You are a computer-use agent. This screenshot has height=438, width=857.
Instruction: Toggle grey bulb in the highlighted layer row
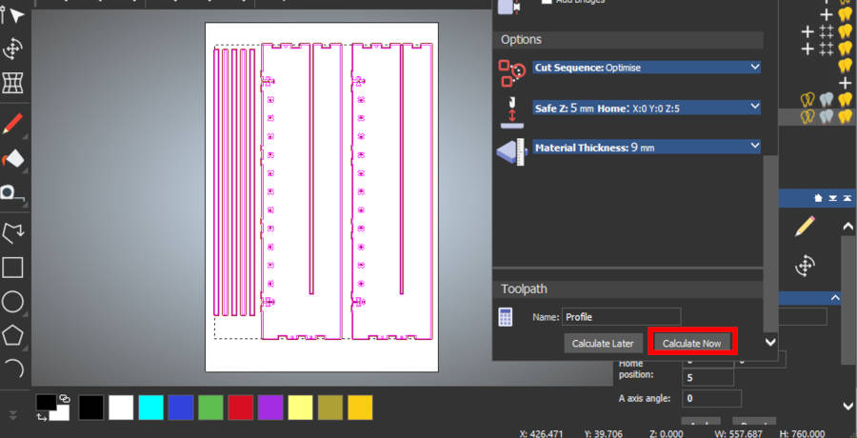pos(827,116)
